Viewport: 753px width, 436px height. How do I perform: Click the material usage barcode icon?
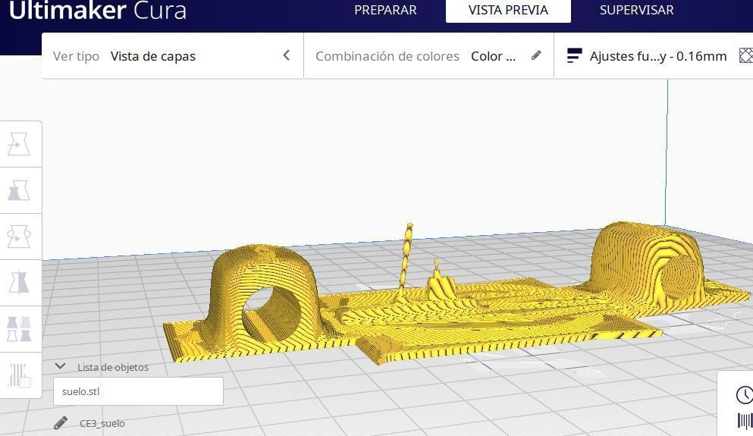coord(745,421)
